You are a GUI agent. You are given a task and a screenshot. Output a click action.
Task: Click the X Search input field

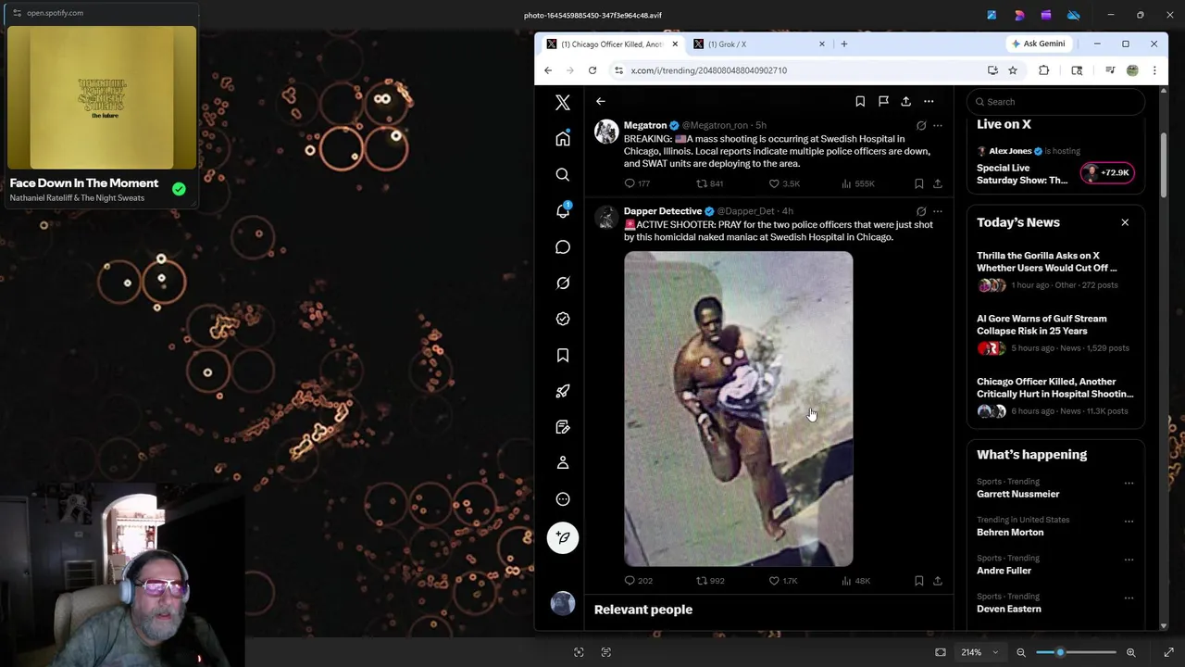pos(1055,102)
